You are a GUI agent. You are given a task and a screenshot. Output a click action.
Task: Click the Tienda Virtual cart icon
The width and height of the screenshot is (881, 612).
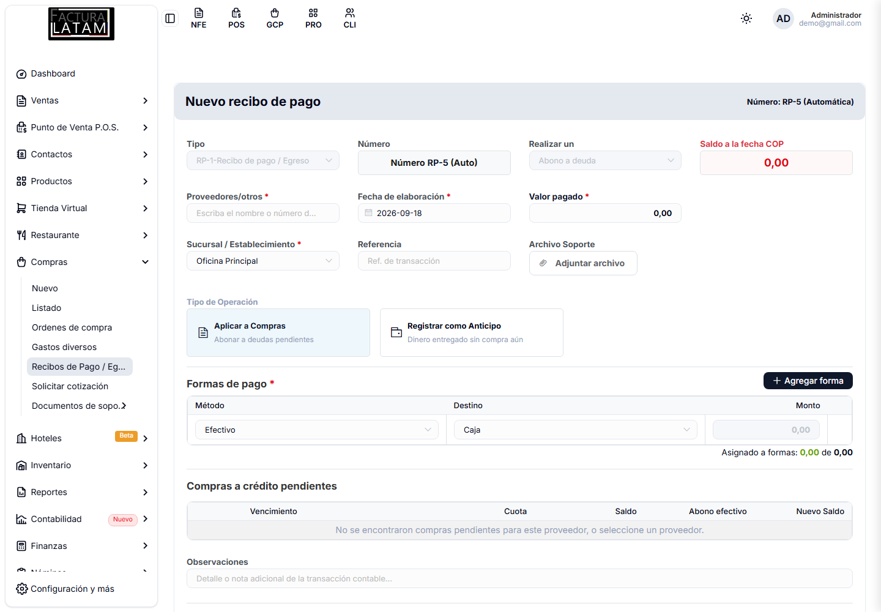point(21,209)
